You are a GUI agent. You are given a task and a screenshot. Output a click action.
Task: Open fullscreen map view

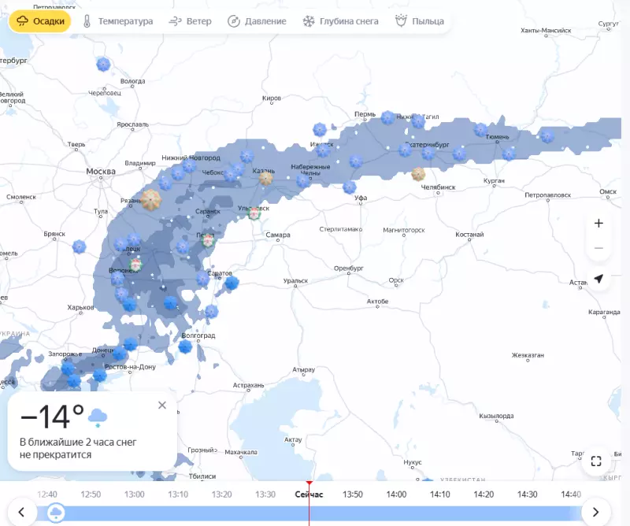(596, 463)
